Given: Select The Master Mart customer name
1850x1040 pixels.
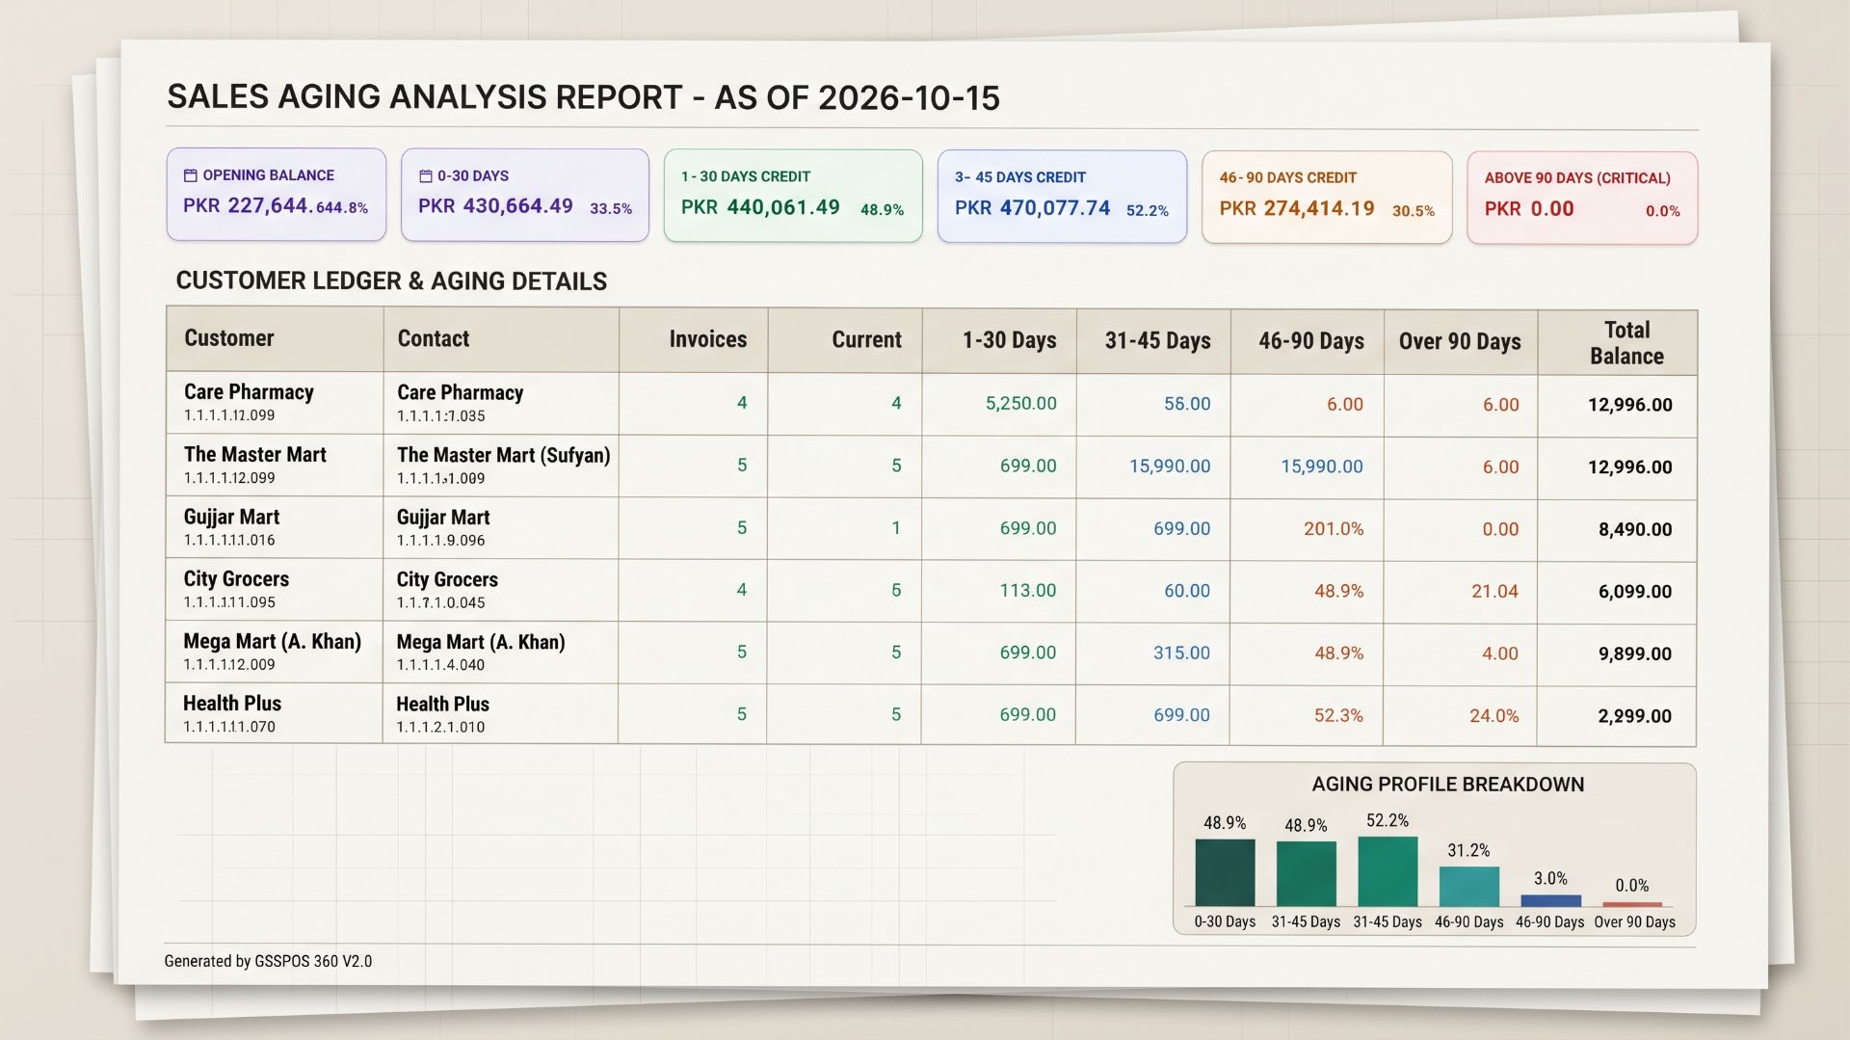Looking at the screenshot, I should coord(255,454).
